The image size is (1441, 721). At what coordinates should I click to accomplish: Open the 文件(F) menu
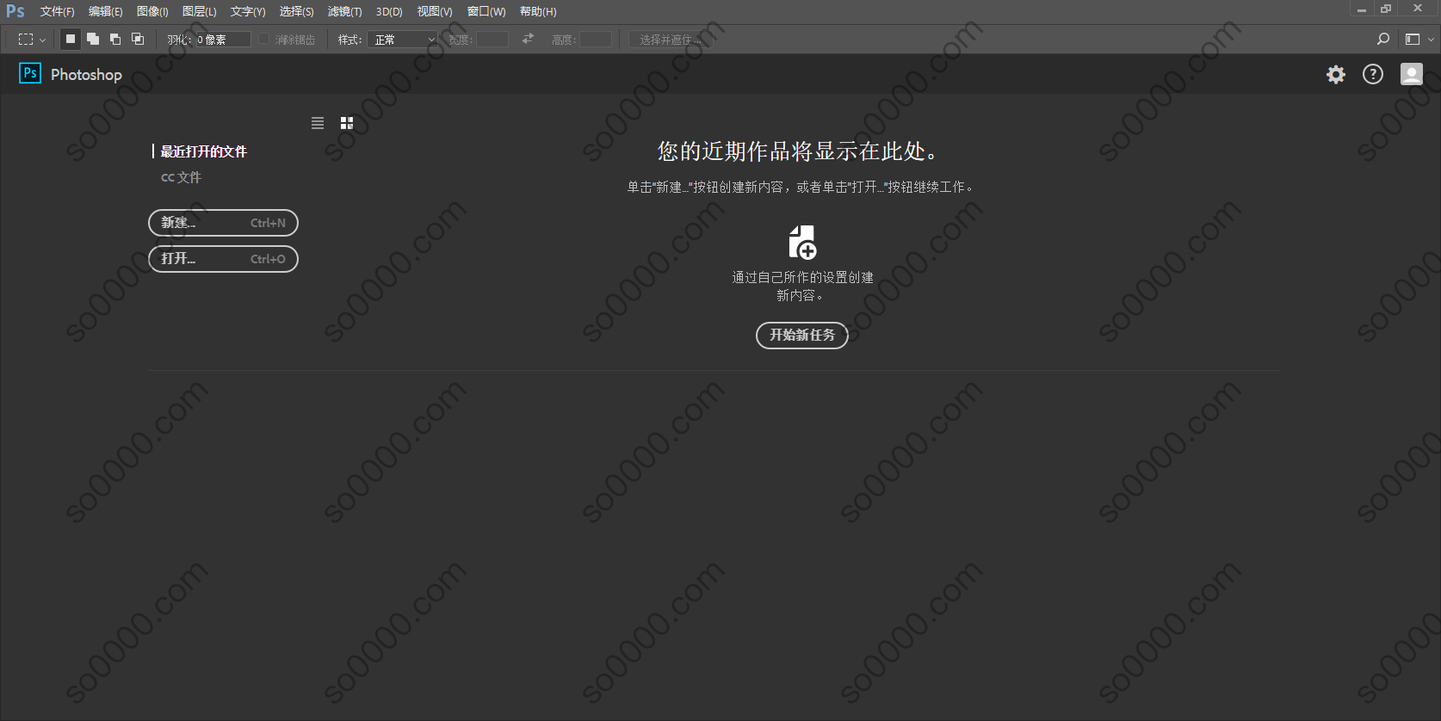tap(57, 11)
